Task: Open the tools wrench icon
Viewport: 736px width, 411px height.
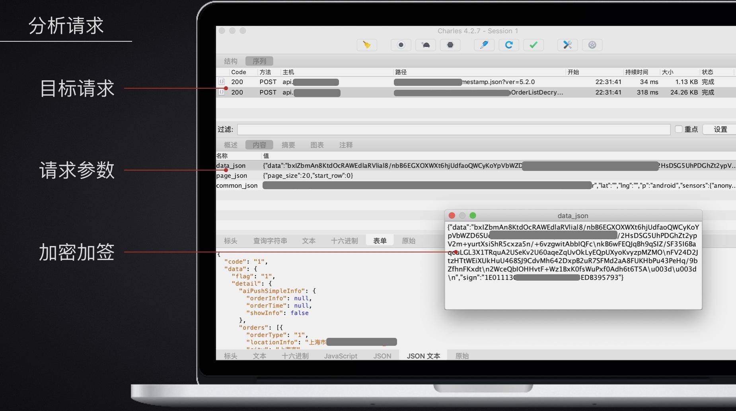Action: (x=567, y=45)
